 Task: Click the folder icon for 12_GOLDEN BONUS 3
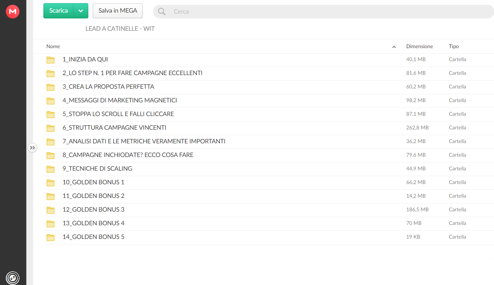click(50, 210)
